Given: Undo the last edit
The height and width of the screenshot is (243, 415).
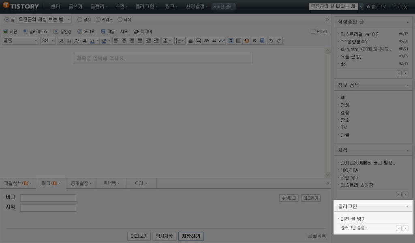Looking at the screenshot, I should tap(271, 41).
